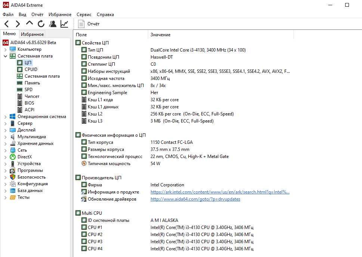Switch to the Избранное sidebar tab

coord(33,34)
